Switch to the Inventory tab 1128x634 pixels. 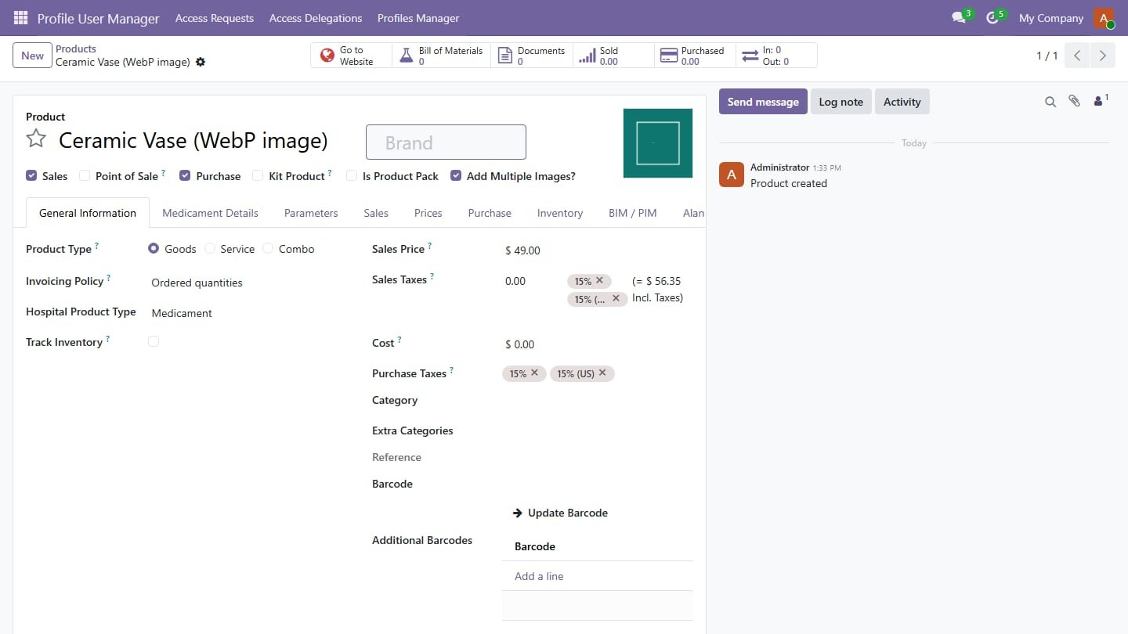click(x=560, y=213)
